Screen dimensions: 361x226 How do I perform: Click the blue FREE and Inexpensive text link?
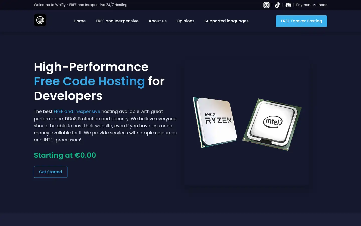pyautogui.click(x=77, y=111)
